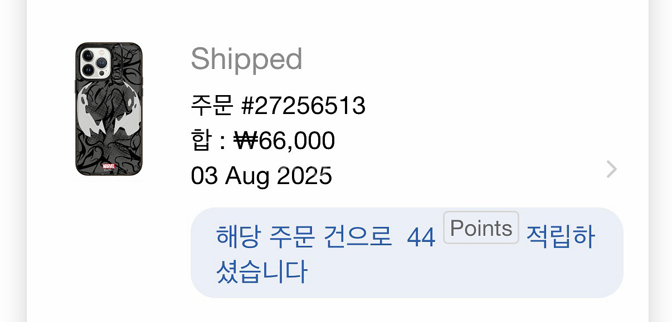Click the 해당 주문 건으로 text
Image resolution: width=672 pixels, height=322 pixels.
(304, 238)
